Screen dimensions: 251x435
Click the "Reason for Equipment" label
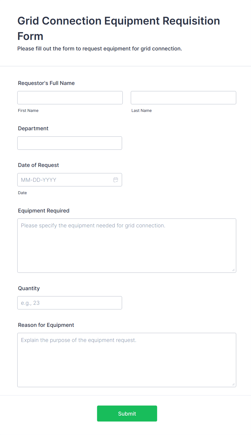click(46, 325)
